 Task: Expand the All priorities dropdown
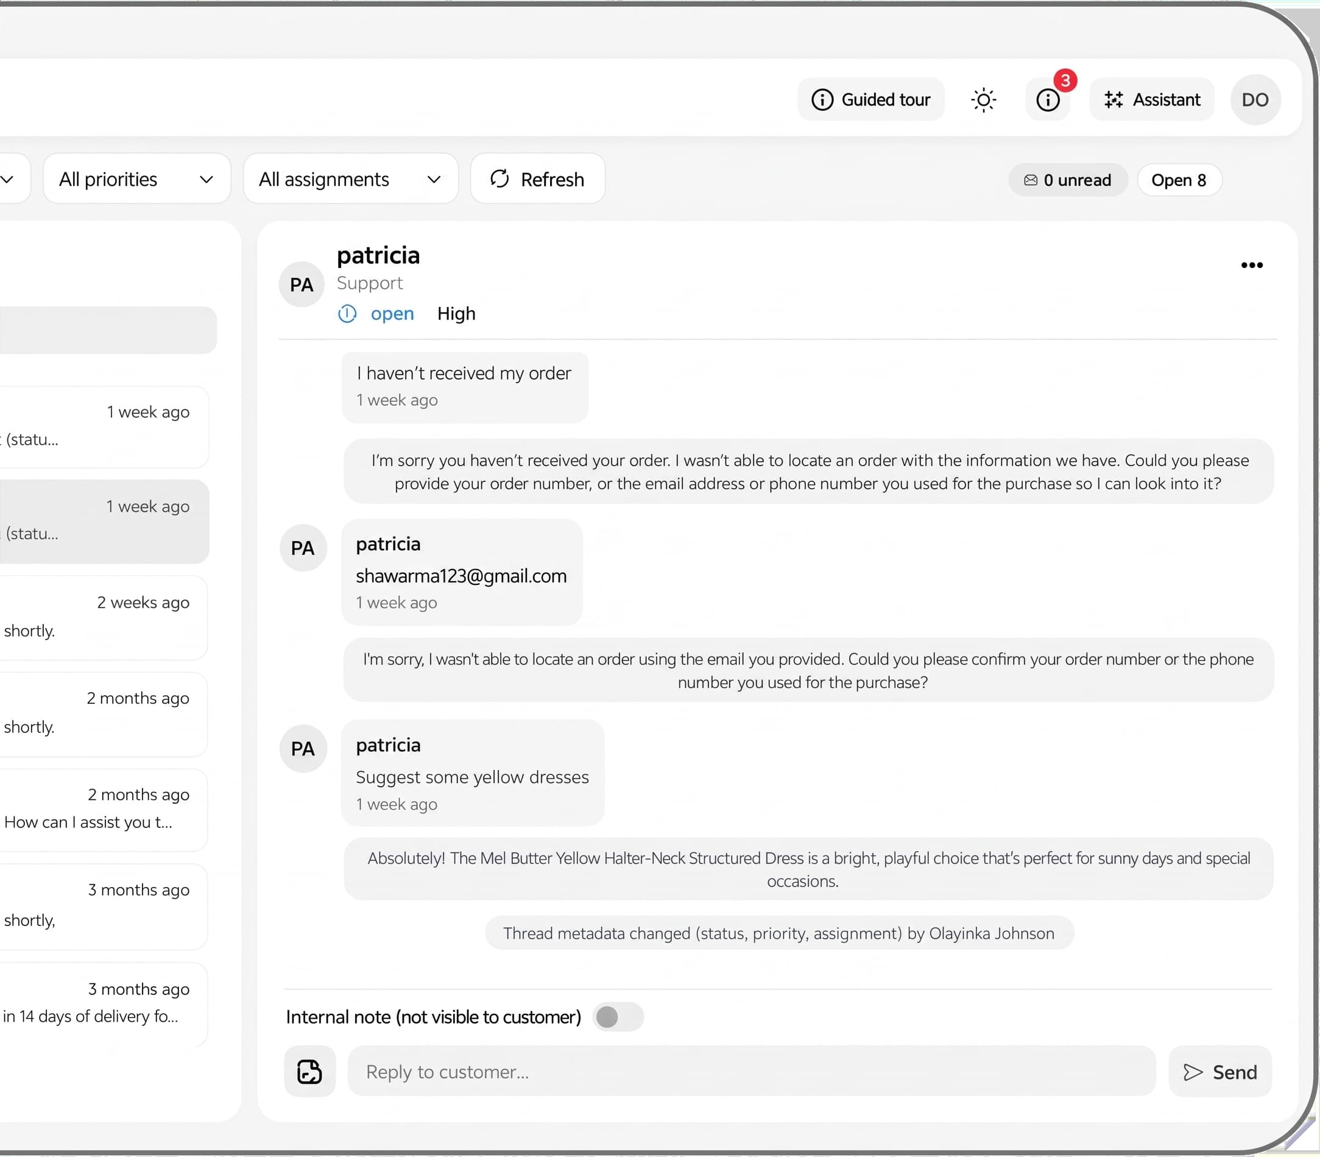click(137, 179)
